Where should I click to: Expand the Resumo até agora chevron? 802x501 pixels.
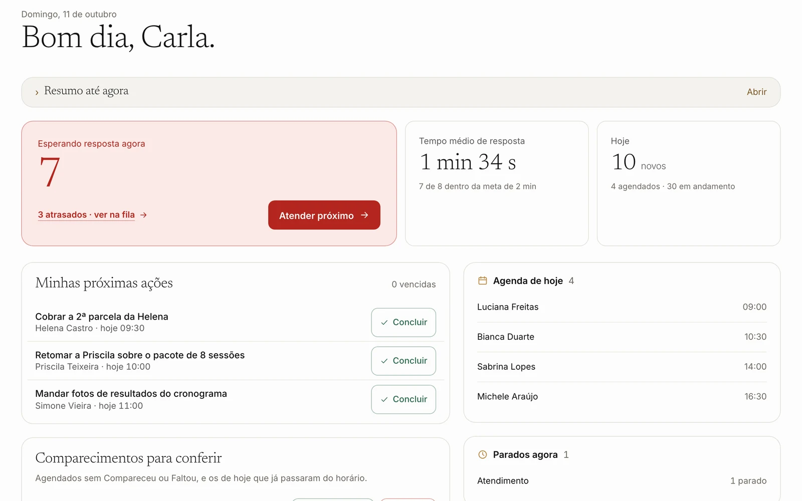[37, 93]
